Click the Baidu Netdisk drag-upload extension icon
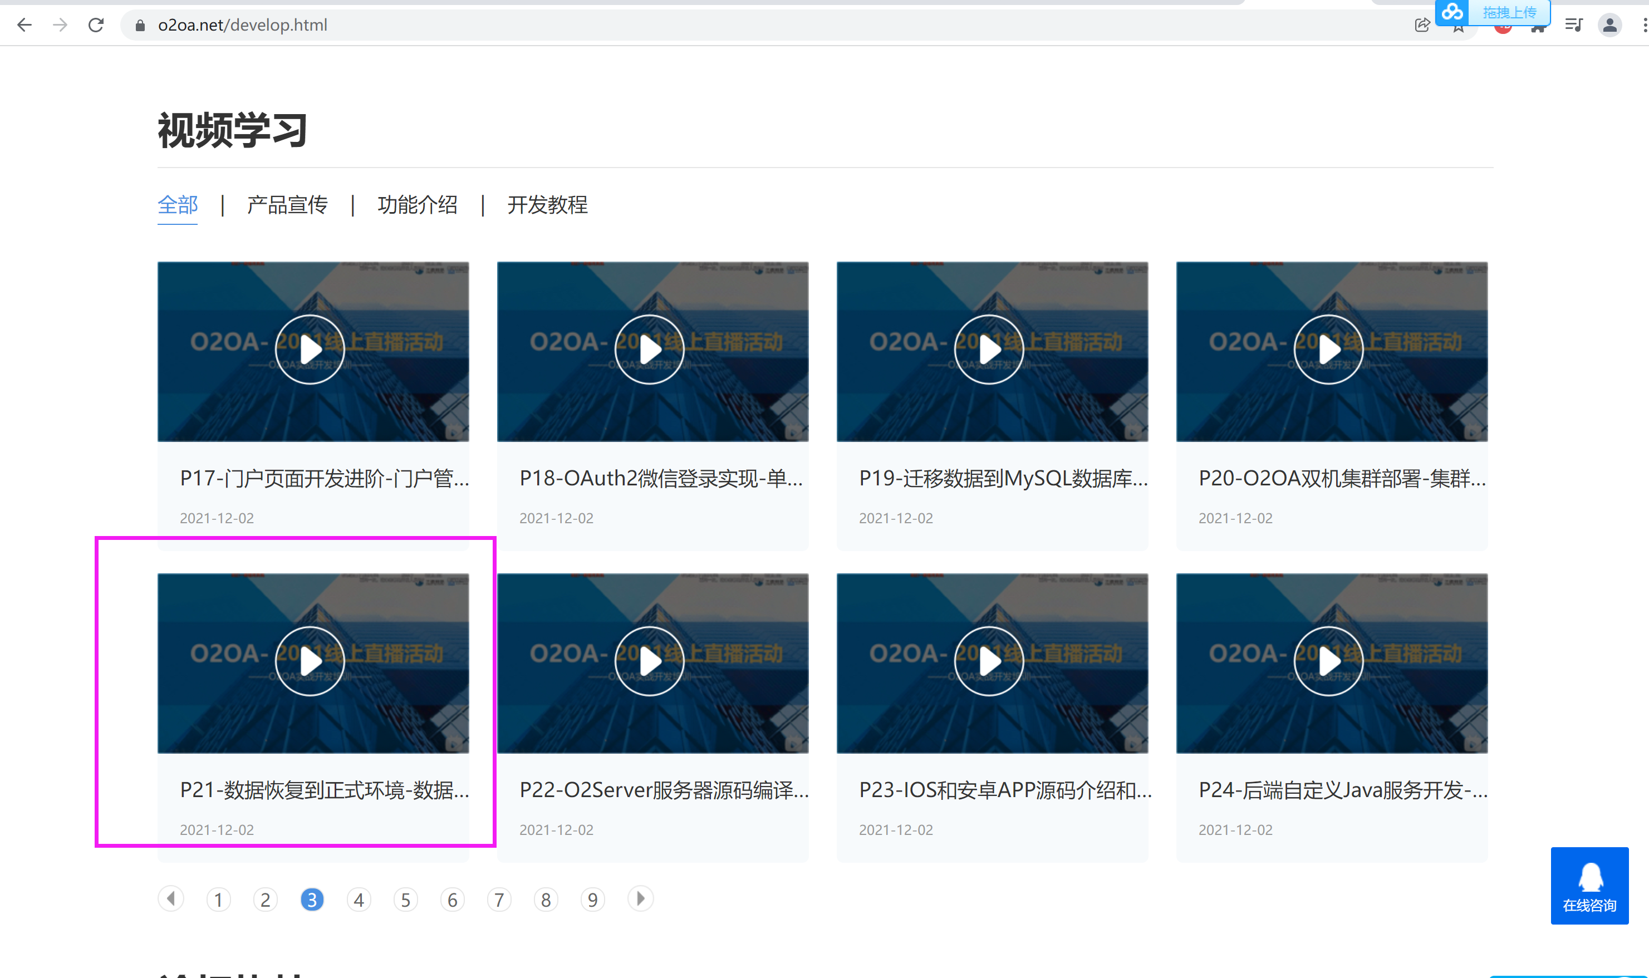The height and width of the screenshot is (978, 1649). click(x=1452, y=12)
